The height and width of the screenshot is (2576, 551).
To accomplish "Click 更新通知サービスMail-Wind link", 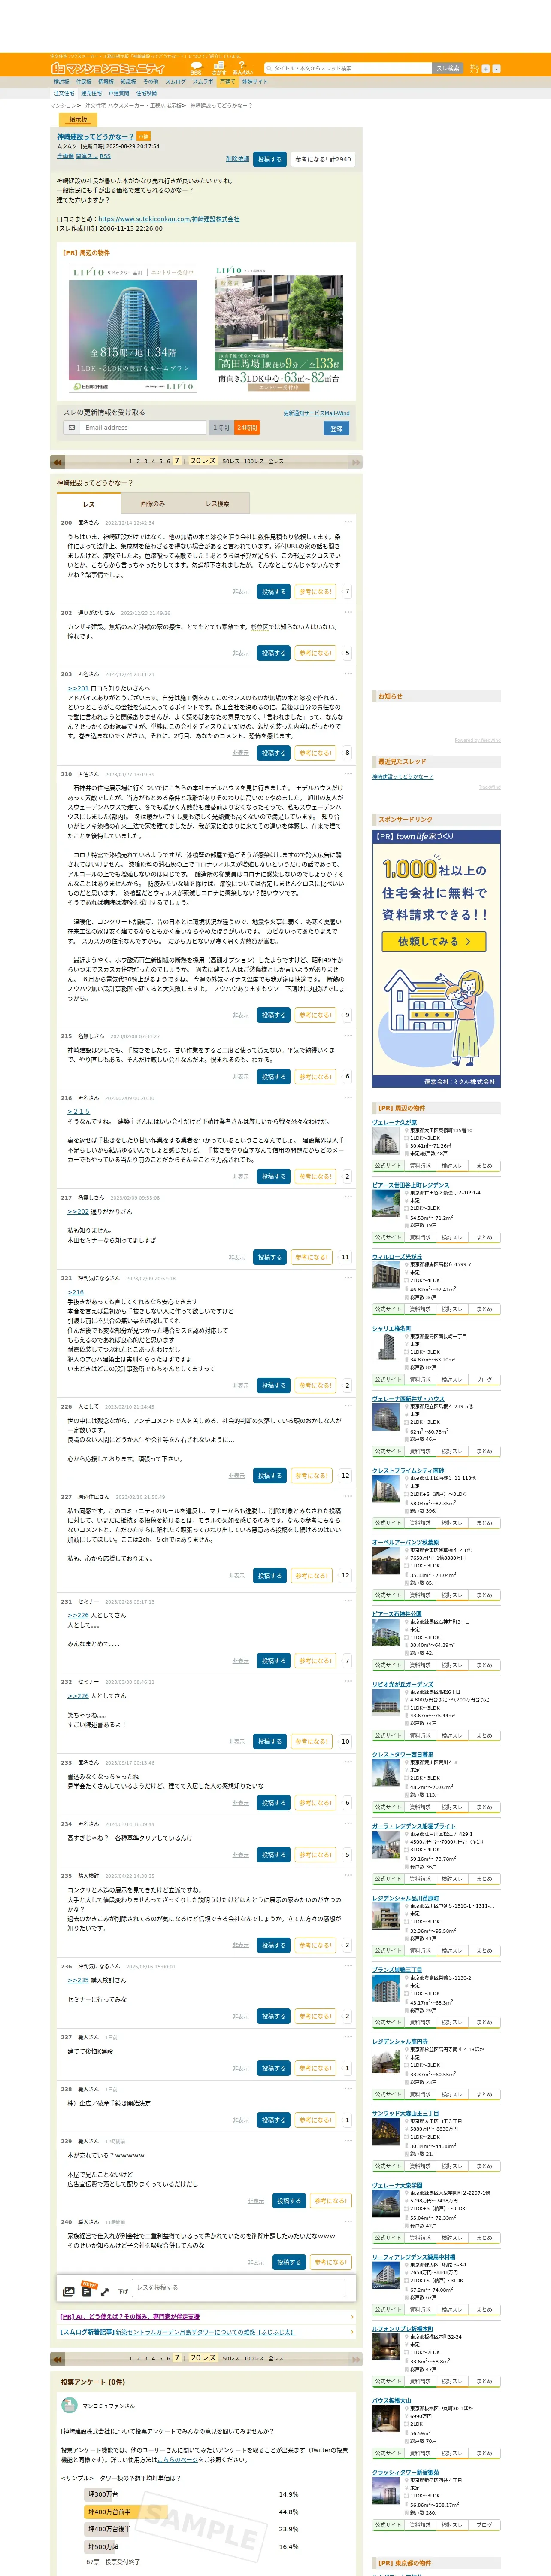I will click(x=316, y=413).
